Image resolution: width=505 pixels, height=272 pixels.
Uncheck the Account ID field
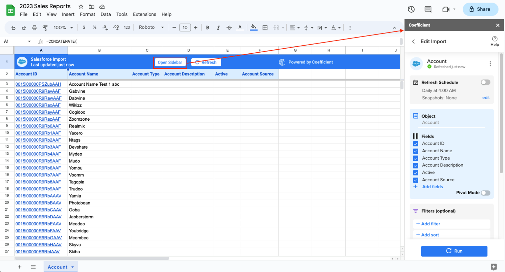[415, 144]
